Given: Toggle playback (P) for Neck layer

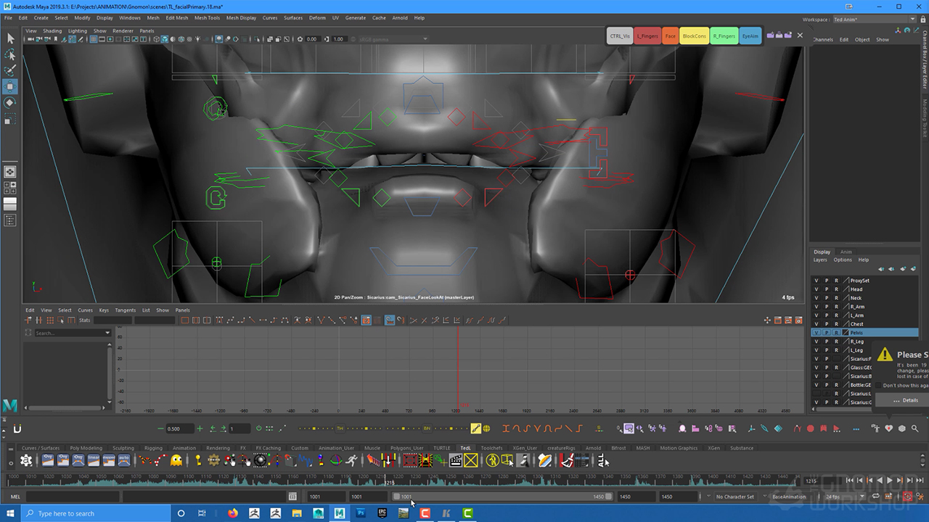Looking at the screenshot, I should 826,298.
